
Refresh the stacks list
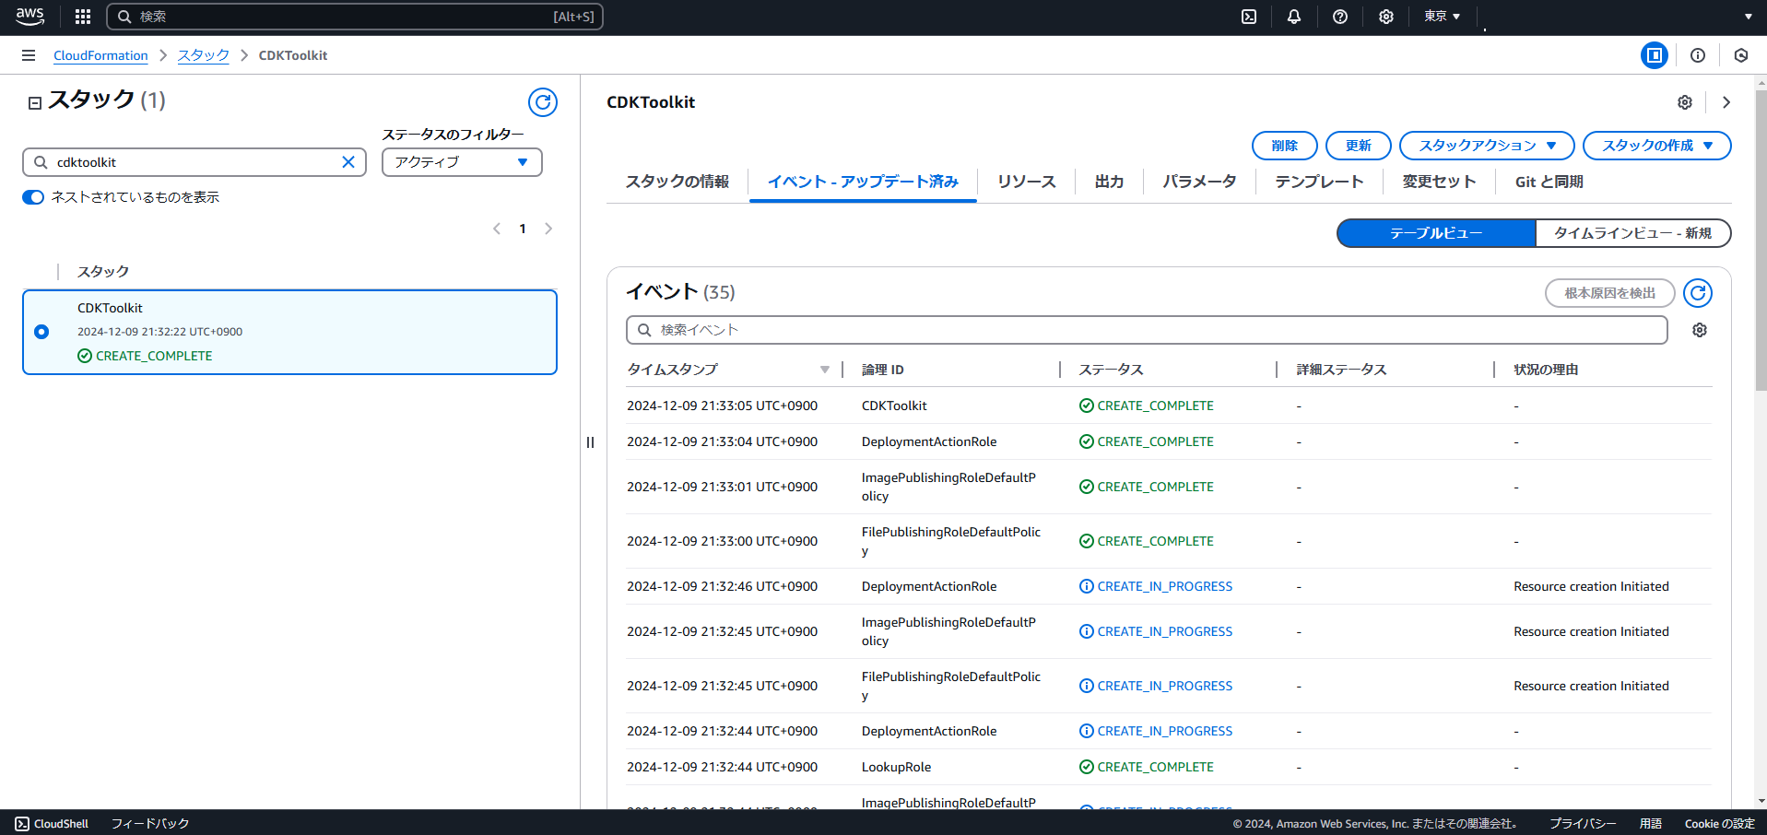click(543, 102)
